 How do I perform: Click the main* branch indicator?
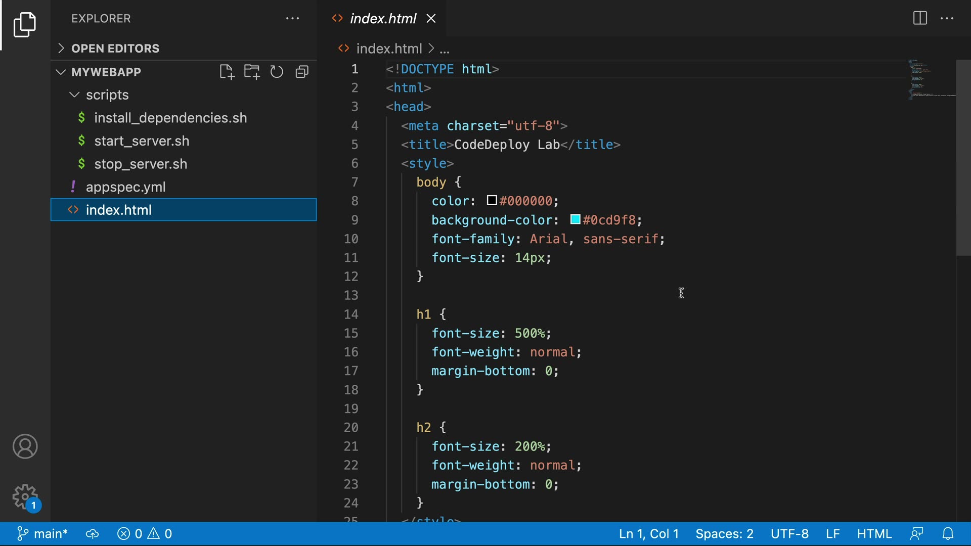pos(42,534)
